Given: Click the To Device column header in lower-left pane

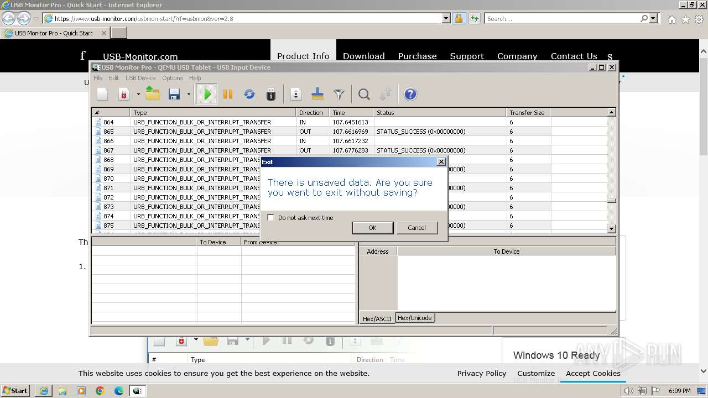Looking at the screenshot, I should click(x=219, y=242).
